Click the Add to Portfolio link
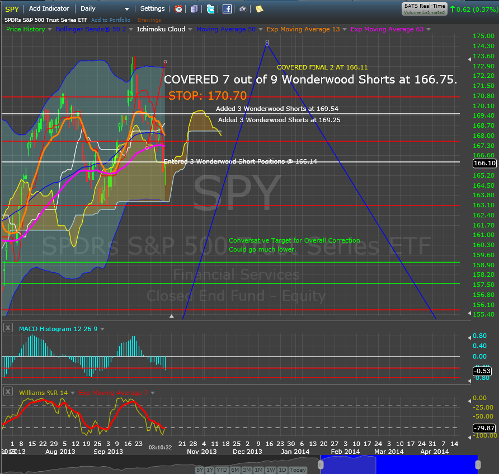The image size is (499, 474). click(x=111, y=20)
